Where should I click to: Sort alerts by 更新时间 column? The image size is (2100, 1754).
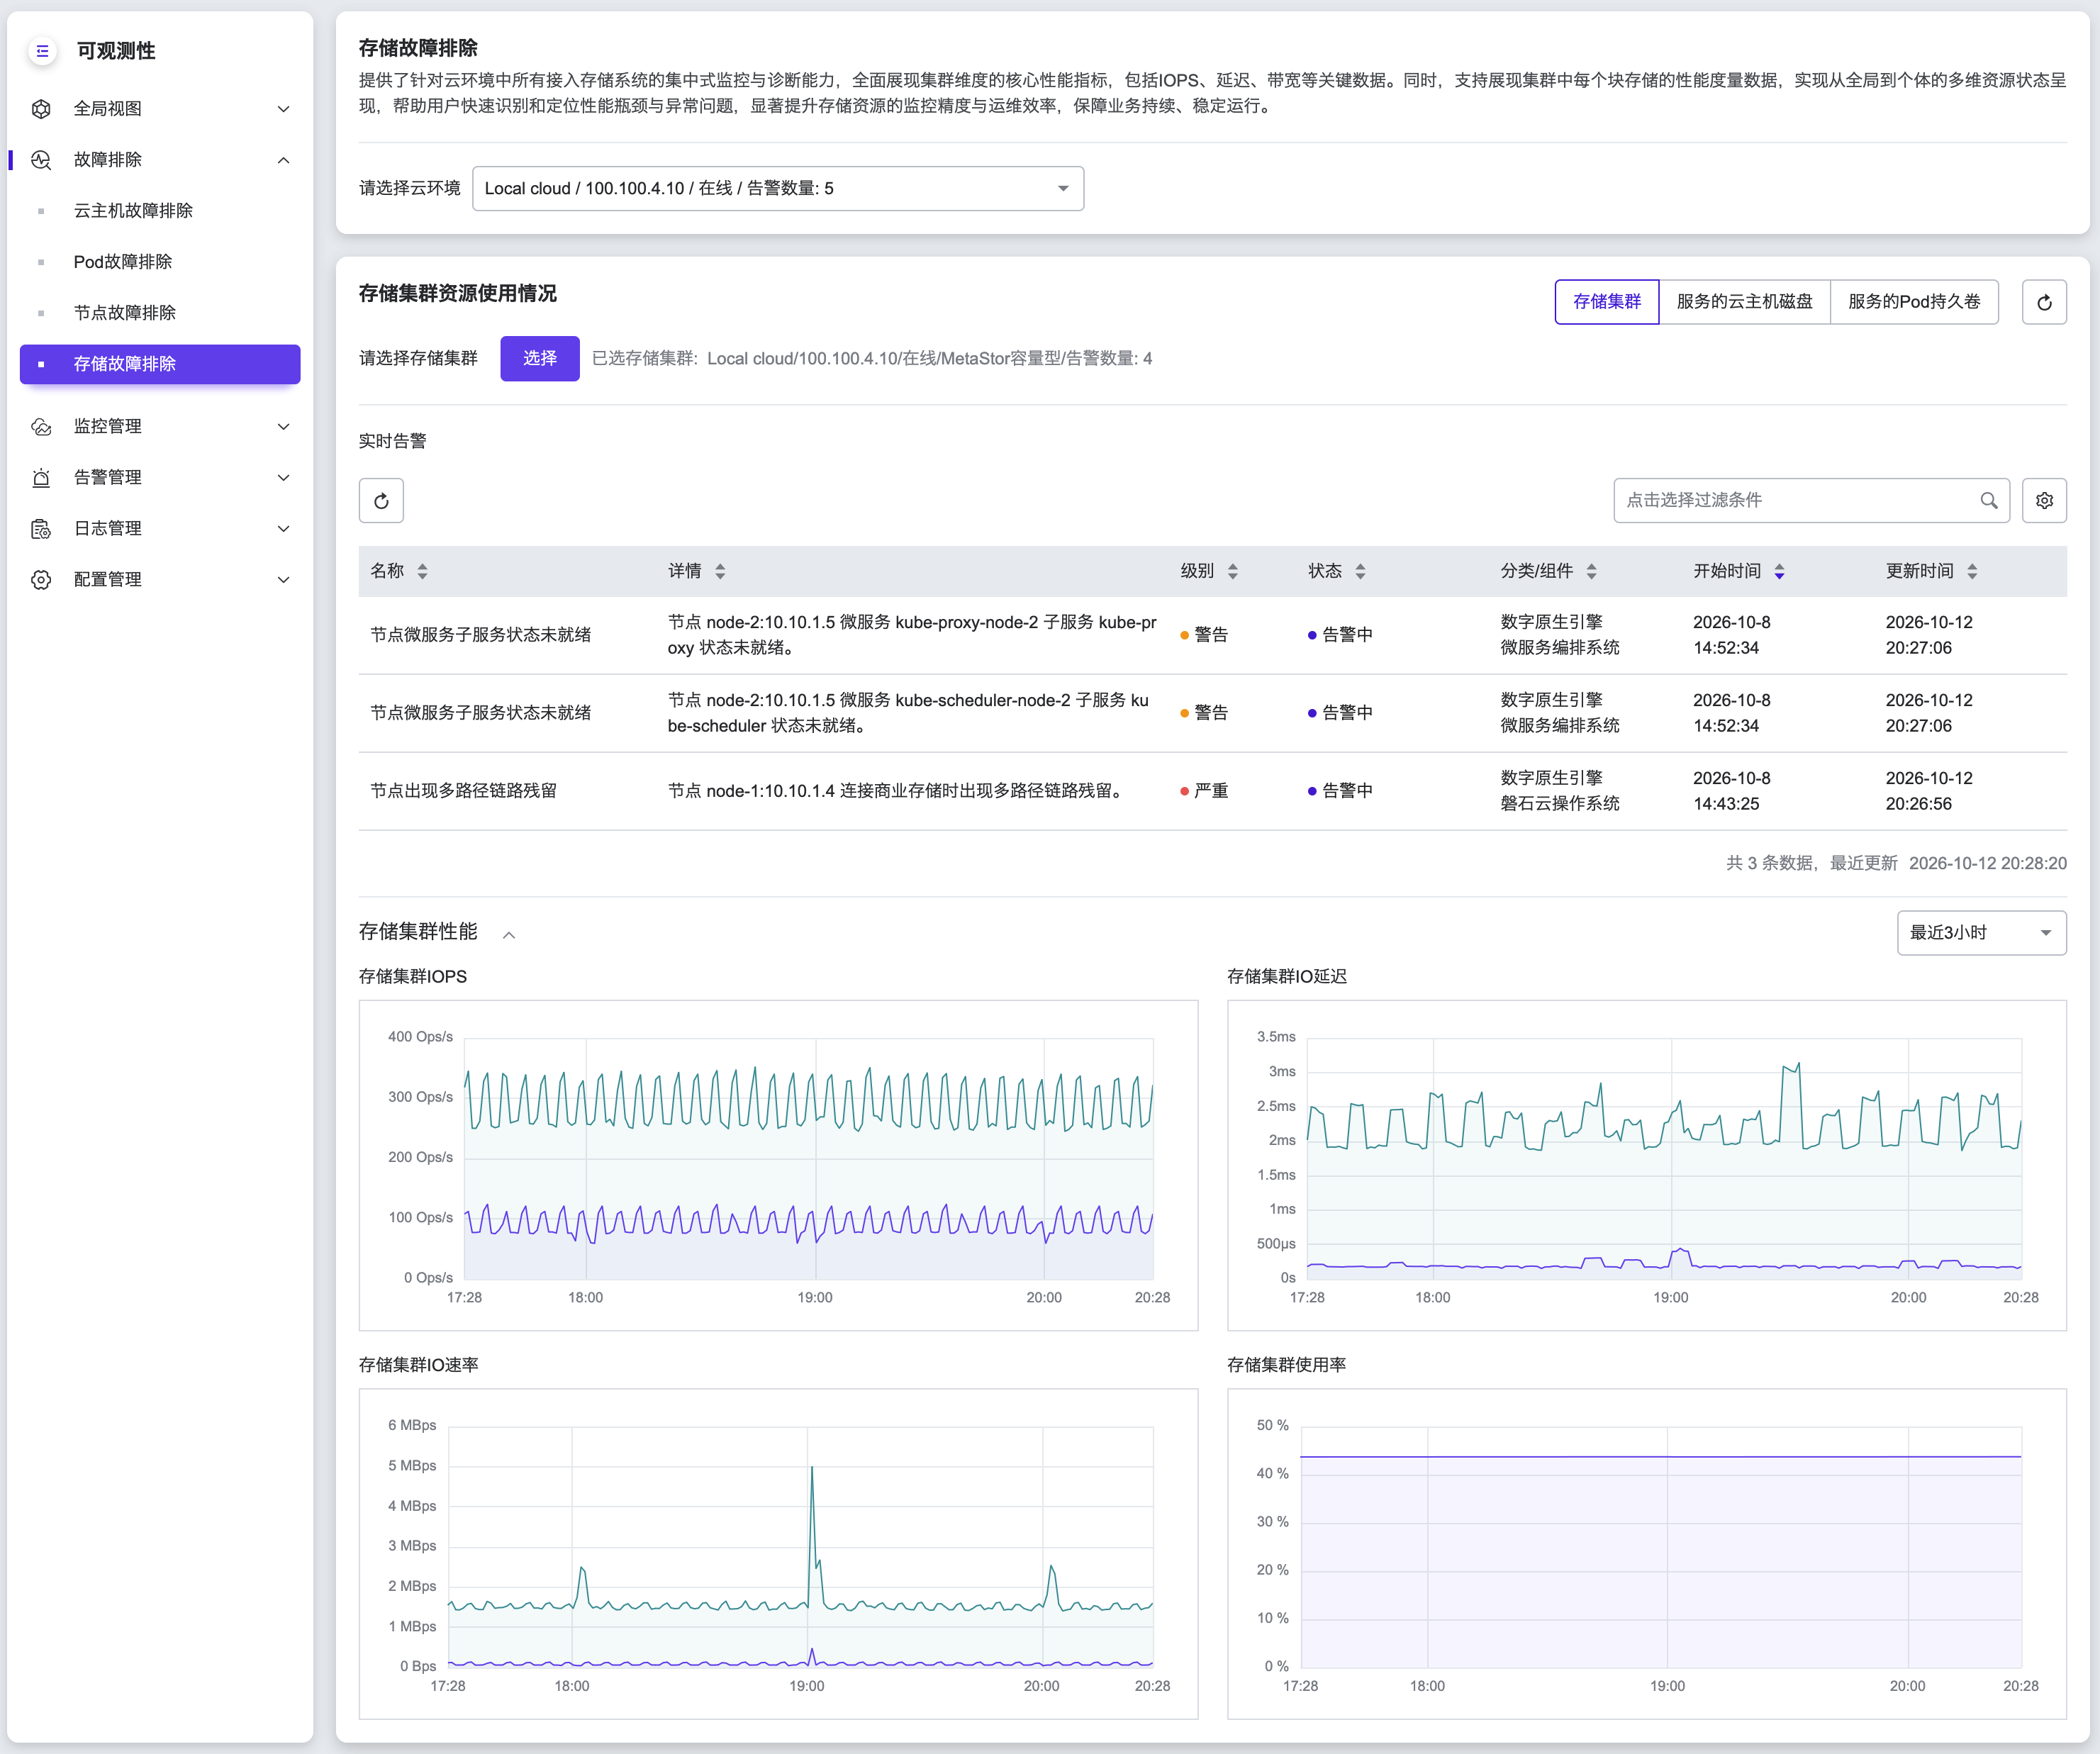click(1972, 572)
